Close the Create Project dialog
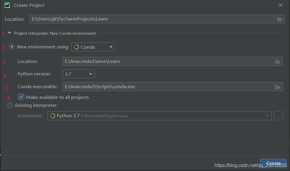The height and width of the screenshot is (171, 290). click(280, 5)
